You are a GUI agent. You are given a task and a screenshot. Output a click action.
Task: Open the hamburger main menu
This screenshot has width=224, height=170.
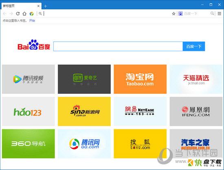click(x=219, y=13)
